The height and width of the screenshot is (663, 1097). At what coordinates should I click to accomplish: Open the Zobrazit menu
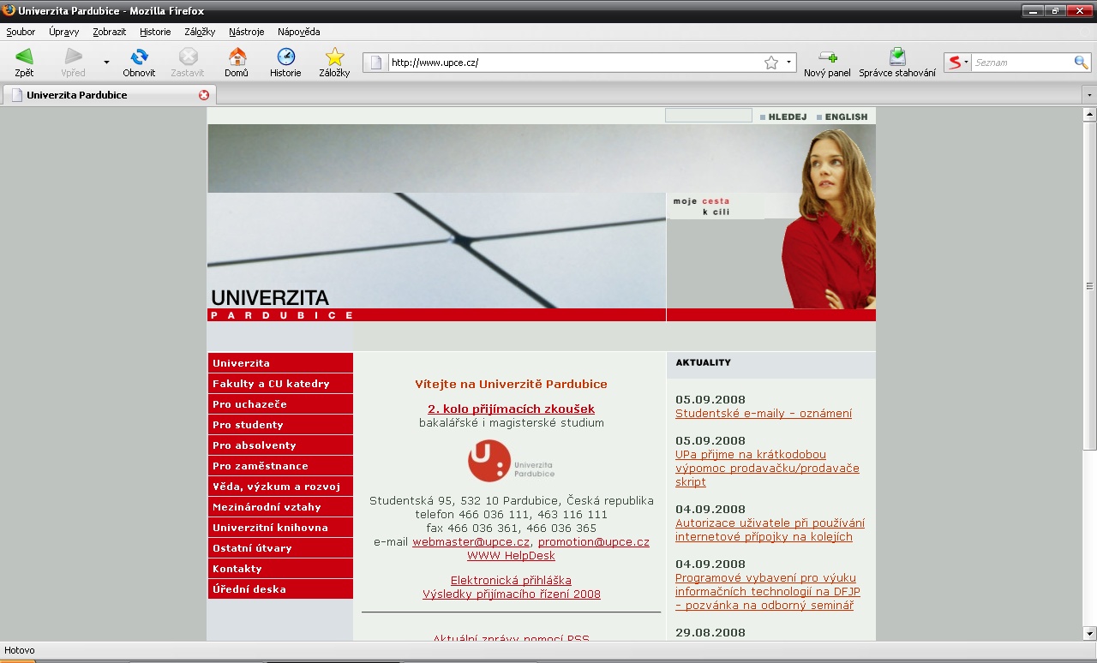(x=110, y=32)
